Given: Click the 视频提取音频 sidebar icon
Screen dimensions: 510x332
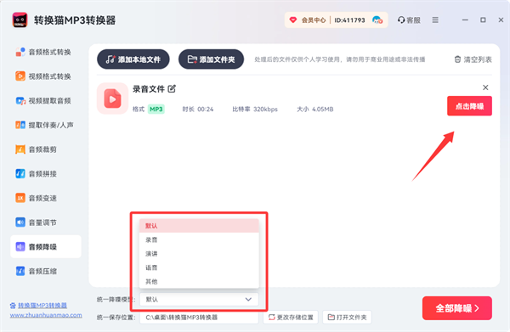Looking at the screenshot, I should coord(20,101).
